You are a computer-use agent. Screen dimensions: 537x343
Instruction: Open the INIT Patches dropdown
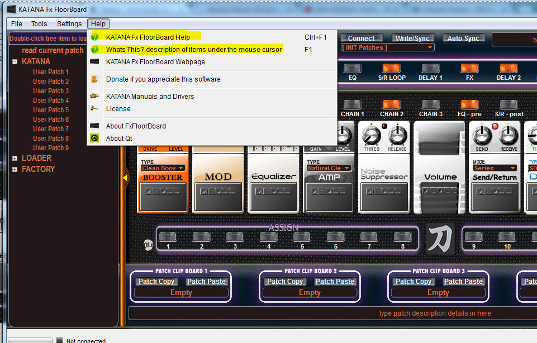388,47
